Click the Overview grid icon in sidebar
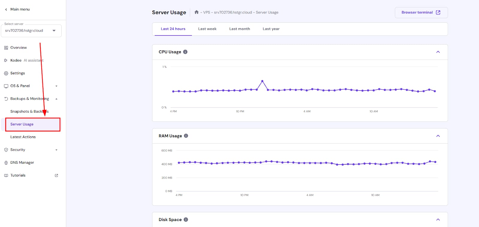The height and width of the screenshot is (227, 479). click(x=6, y=48)
